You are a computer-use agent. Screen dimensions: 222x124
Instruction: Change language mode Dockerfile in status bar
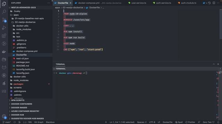pyautogui.click(x=168, y=122)
